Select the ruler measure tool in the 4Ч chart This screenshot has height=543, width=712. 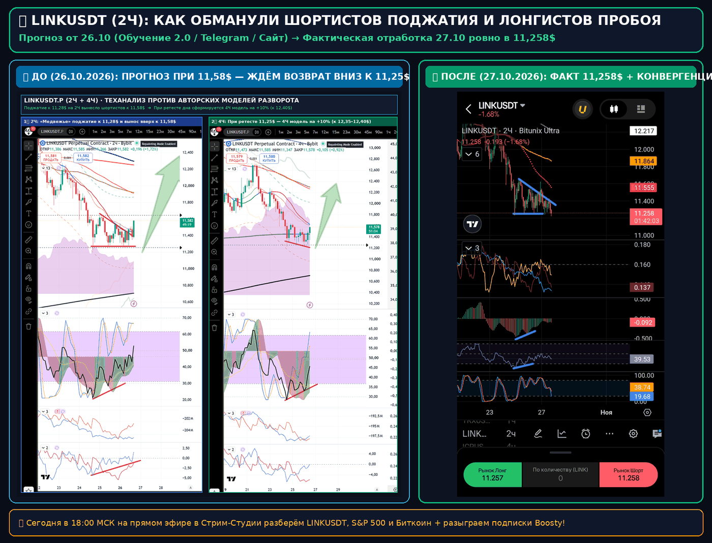pos(214,240)
